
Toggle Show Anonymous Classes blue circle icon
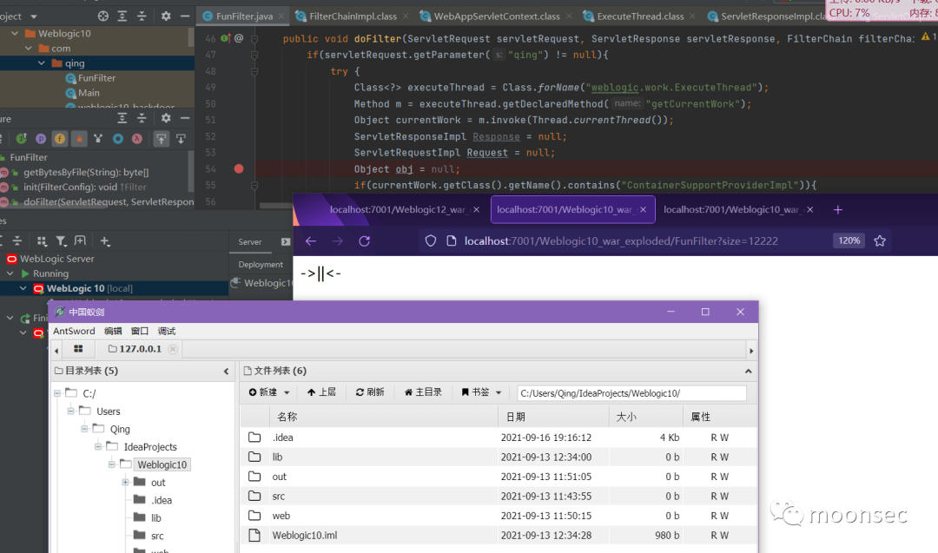coord(118,139)
